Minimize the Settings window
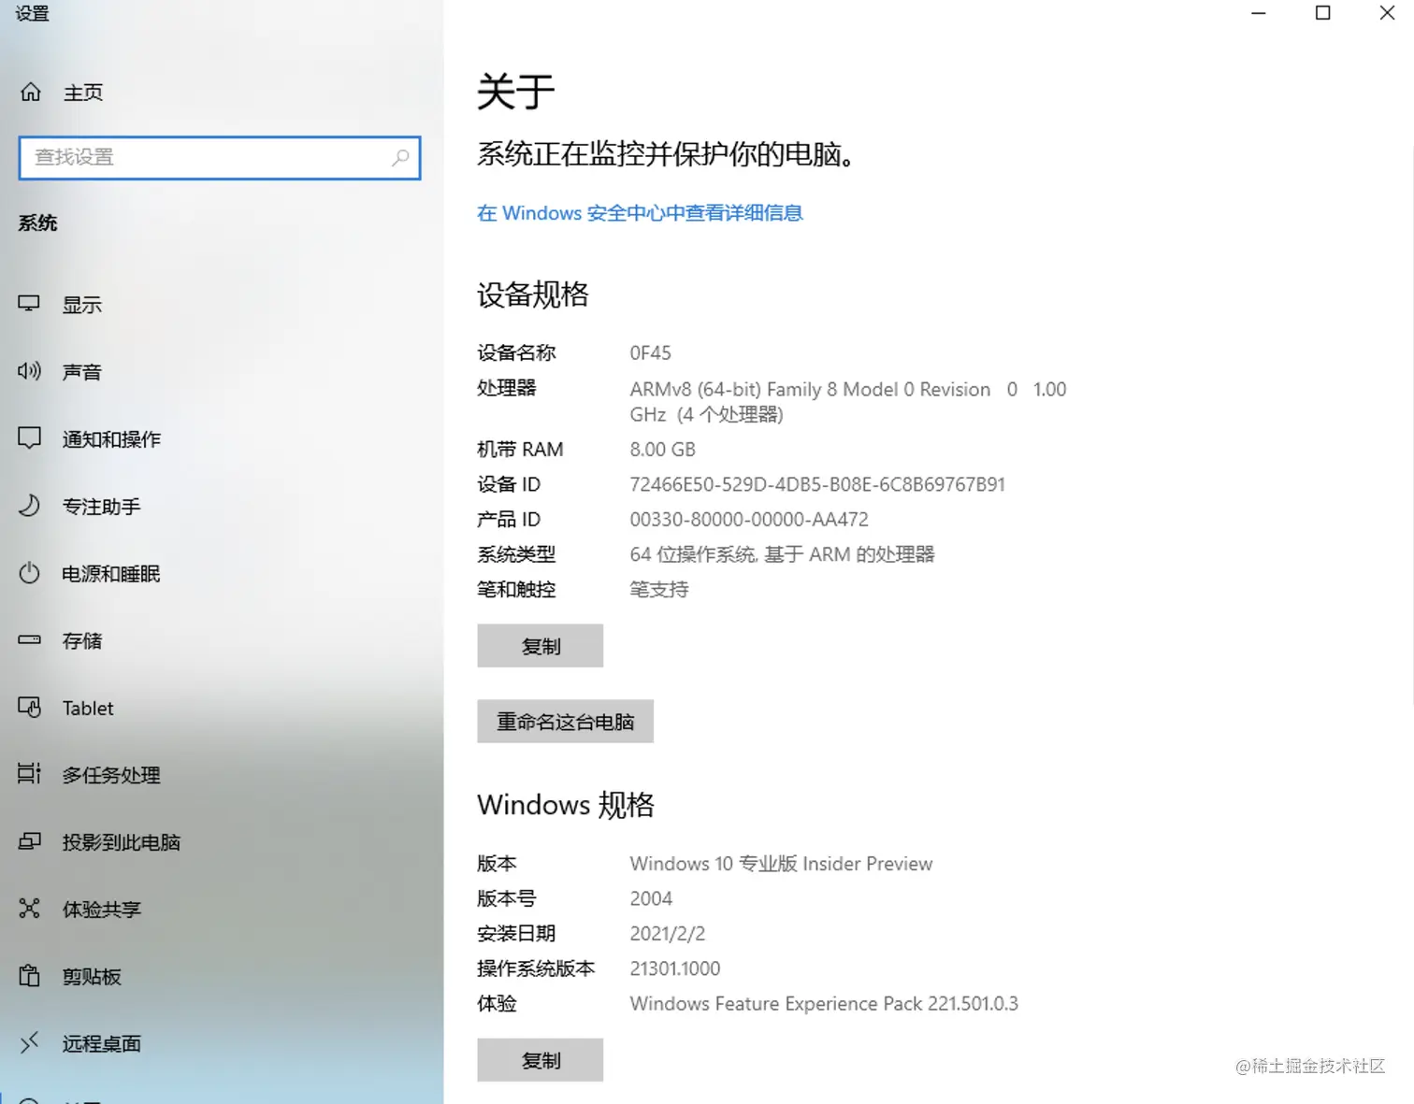1414x1104 pixels. [1259, 13]
